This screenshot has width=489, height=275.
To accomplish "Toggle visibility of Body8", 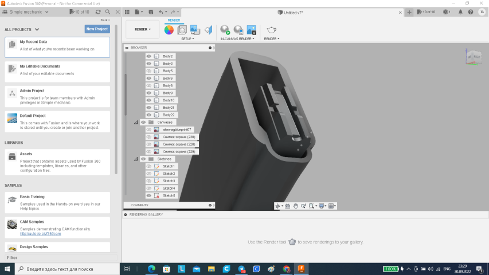I will coord(148,86).
